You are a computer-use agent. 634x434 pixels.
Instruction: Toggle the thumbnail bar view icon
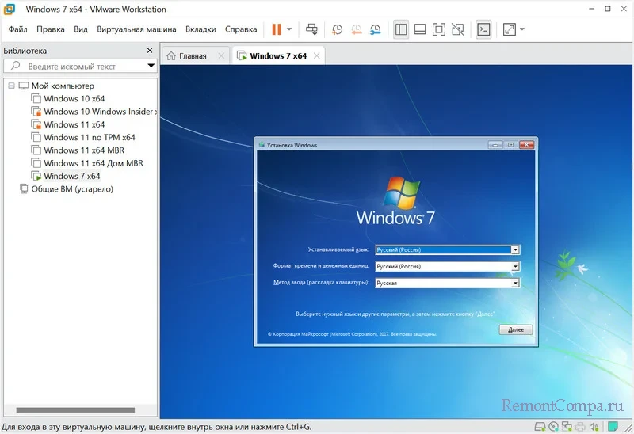click(x=420, y=29)
